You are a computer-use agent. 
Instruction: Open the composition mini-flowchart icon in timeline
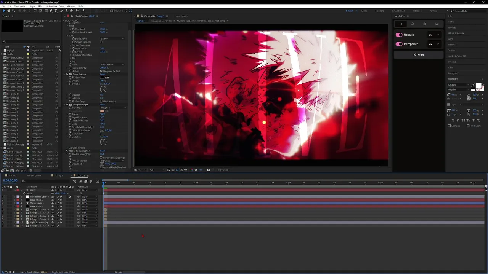click(74, 181)
